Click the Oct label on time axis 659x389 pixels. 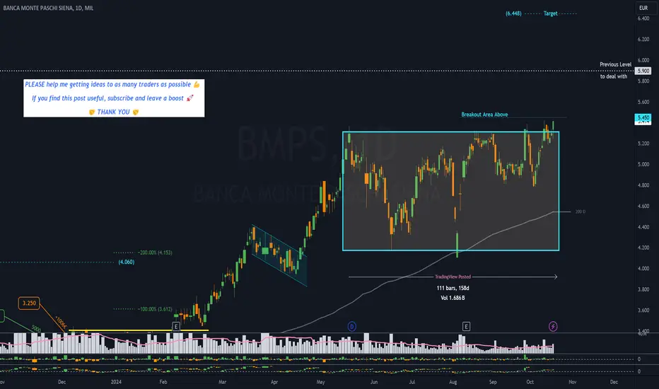[530, 382]
